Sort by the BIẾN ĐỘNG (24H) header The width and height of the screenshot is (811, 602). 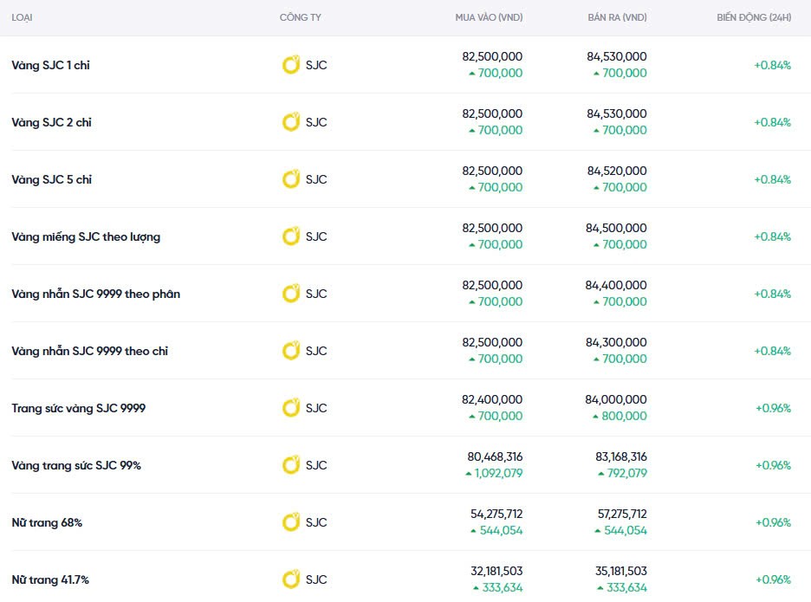[753, 18]
